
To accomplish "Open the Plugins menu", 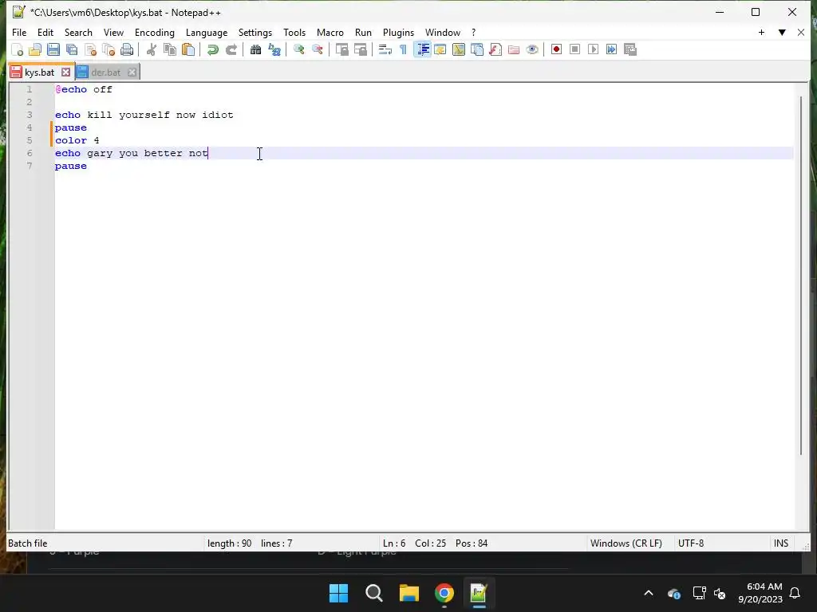I will (x=399, y=32).
